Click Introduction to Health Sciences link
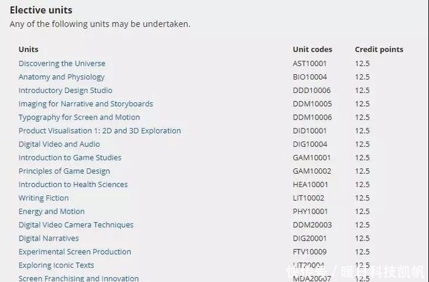Viewport: 429px width, 282px height. pyautogui.click(x=73, y=184)
